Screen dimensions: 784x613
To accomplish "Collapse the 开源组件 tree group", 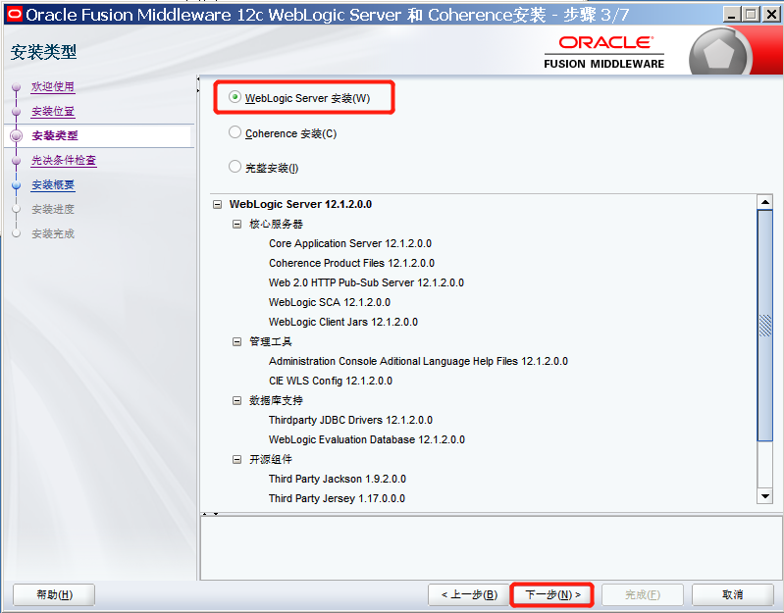I will coord(237,460).
